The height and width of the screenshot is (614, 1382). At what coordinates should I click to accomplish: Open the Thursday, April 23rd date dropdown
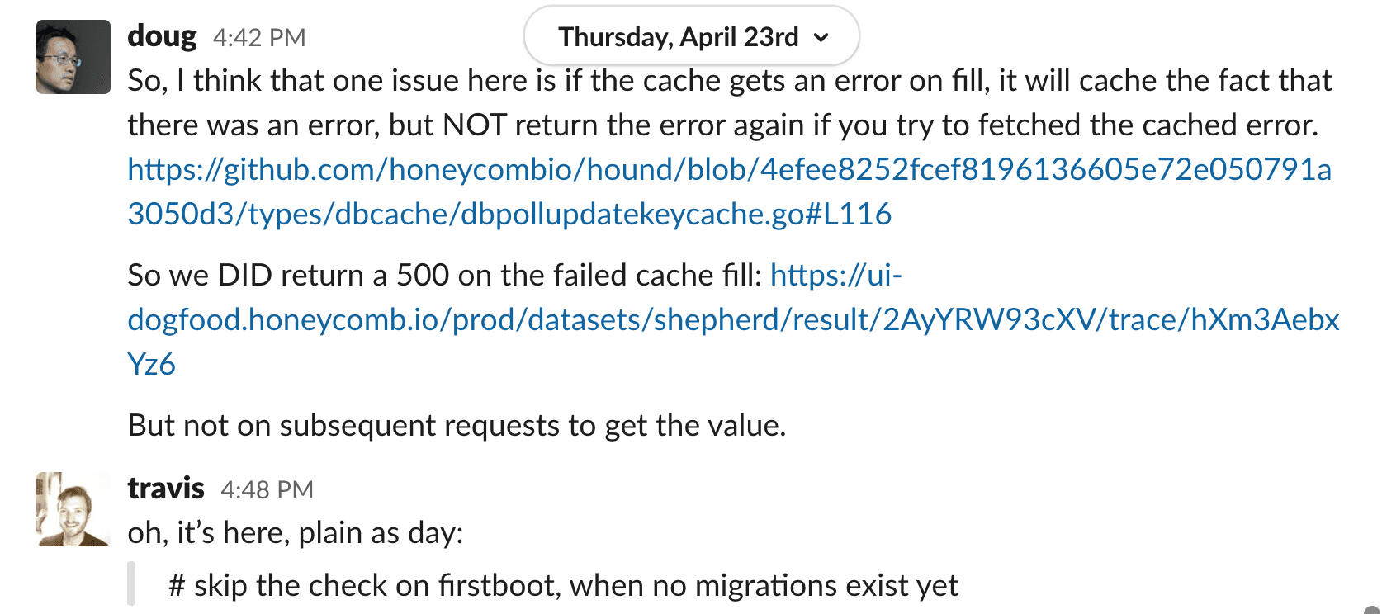click(x=679, y=37)
